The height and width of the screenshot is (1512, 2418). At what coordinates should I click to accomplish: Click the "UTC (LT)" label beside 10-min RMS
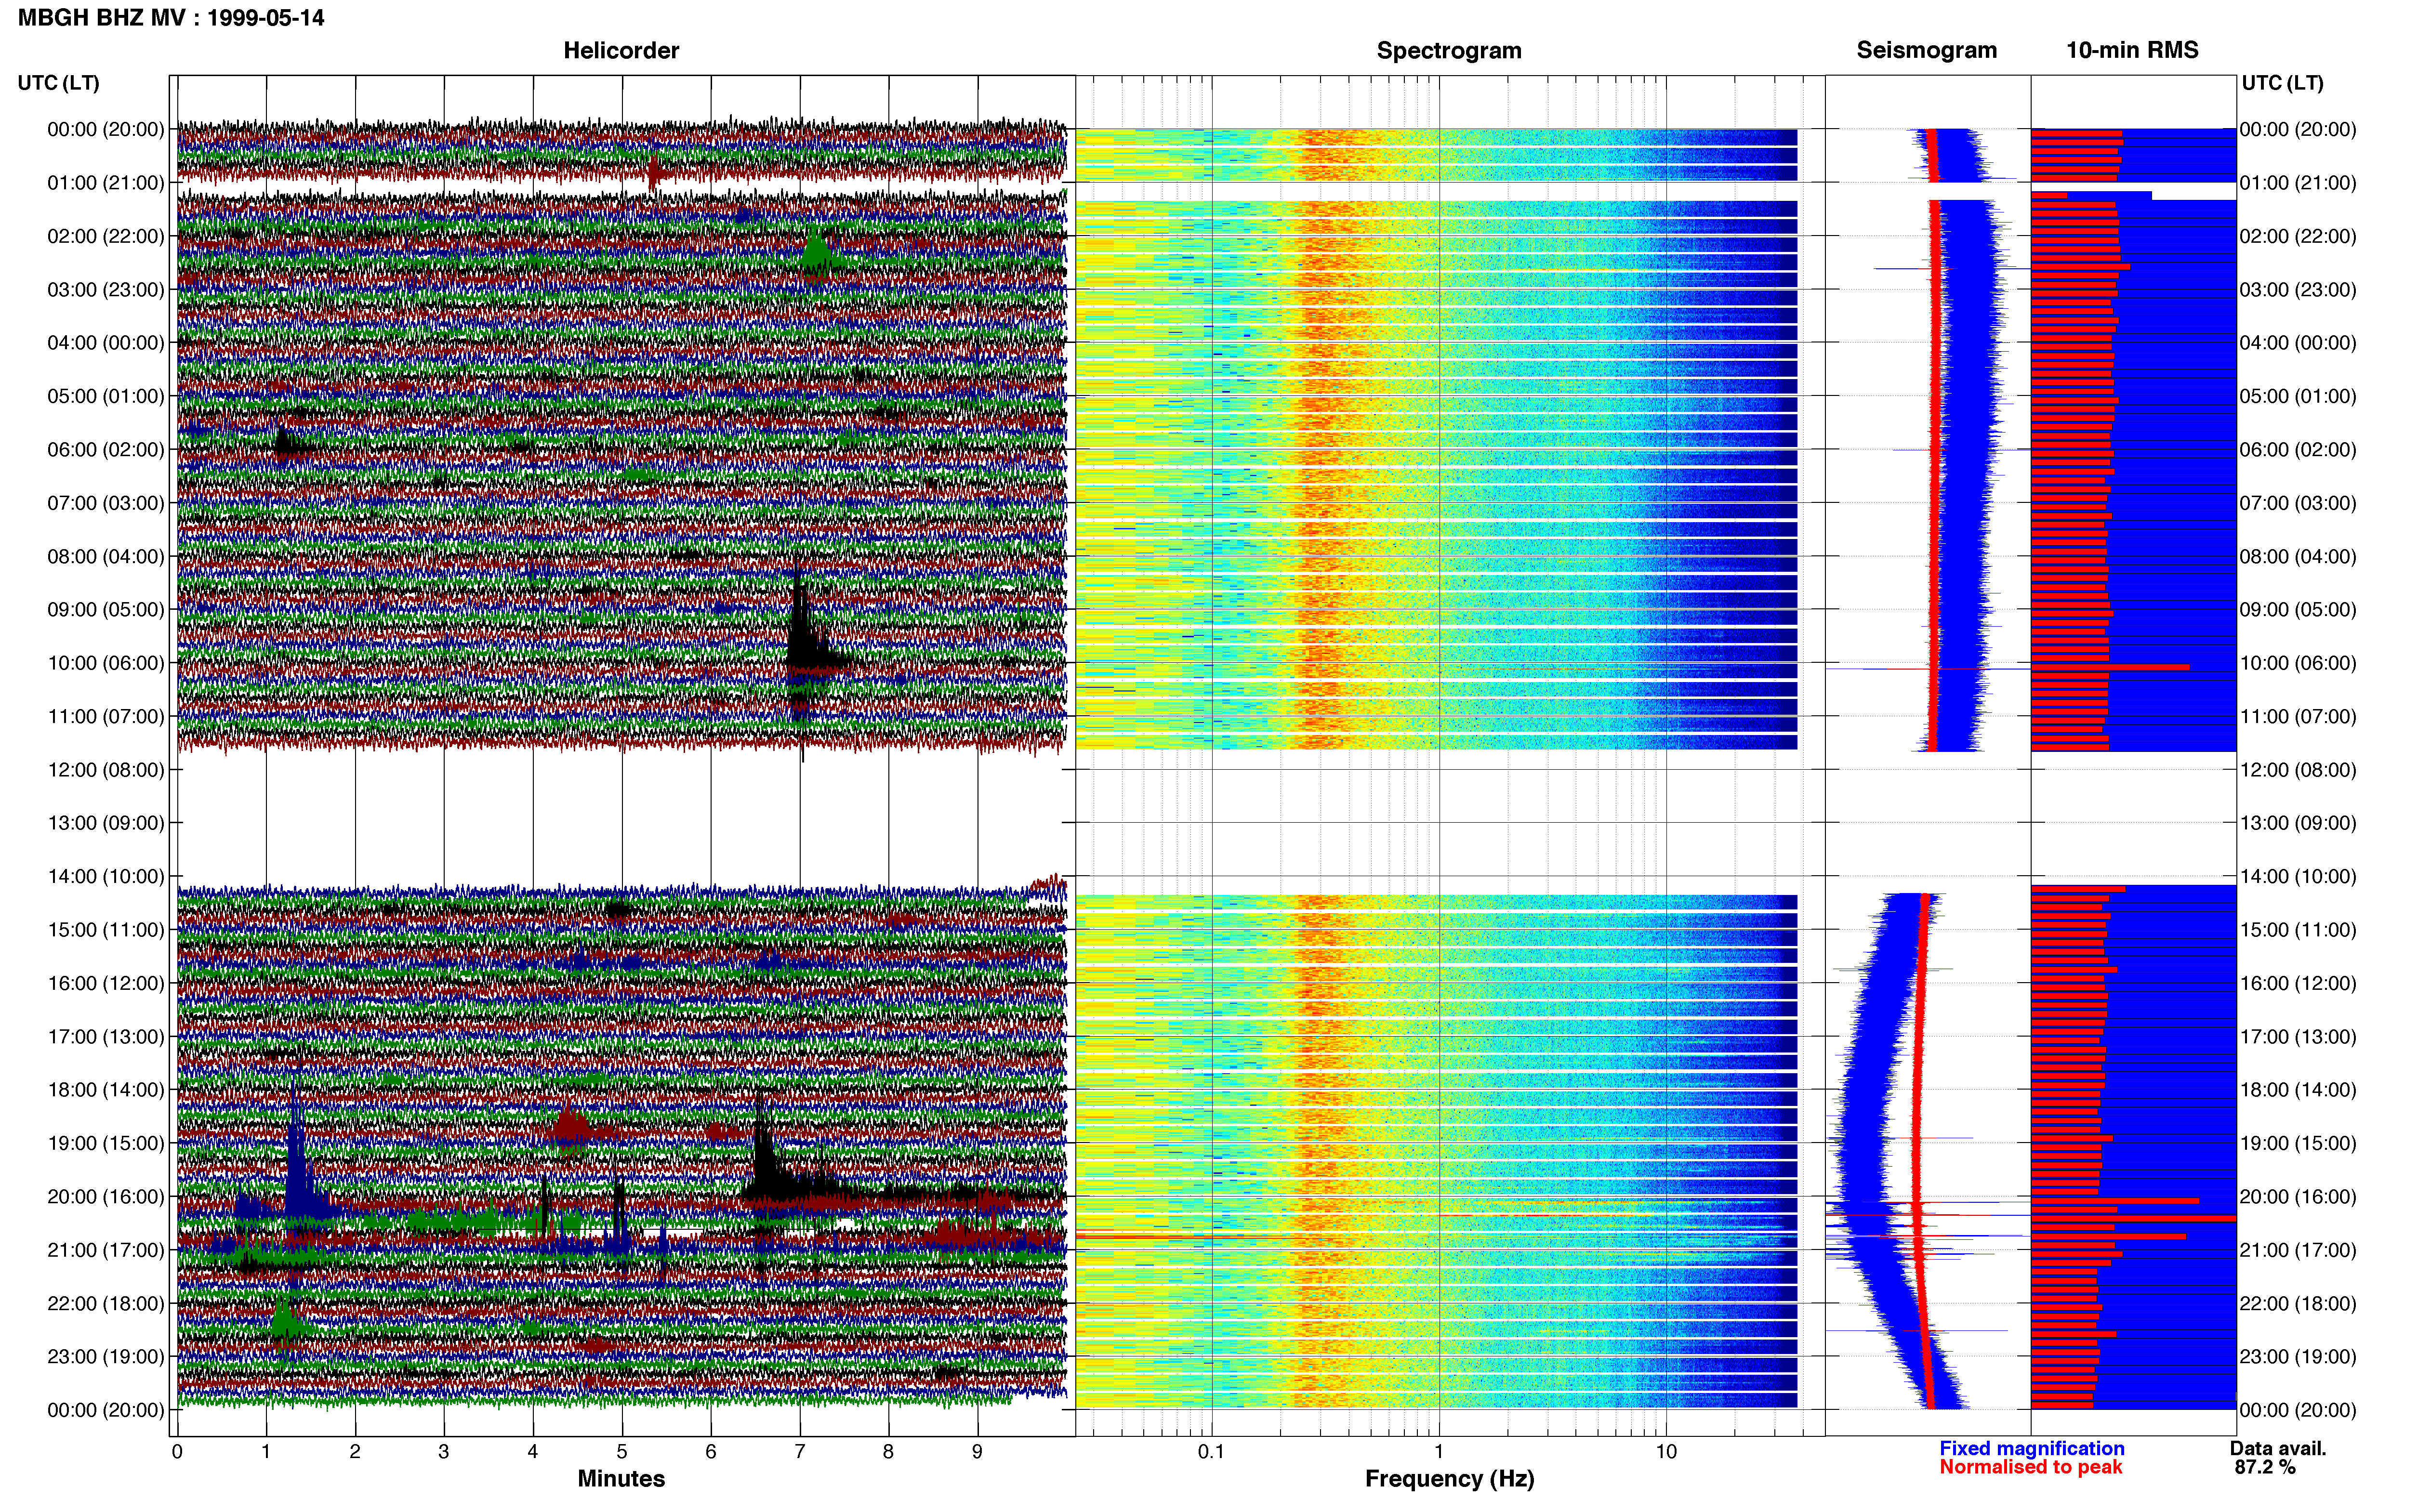(2282, 83)
